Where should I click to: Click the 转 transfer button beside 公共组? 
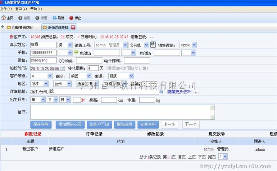click(153, 44)
